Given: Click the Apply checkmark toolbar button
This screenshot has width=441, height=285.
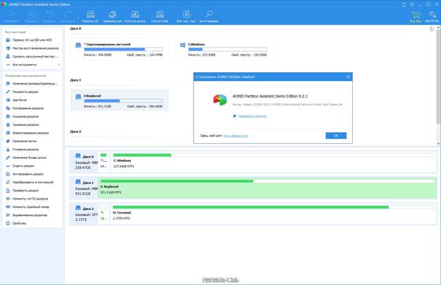Looking at the screenshot, I should click(x=12, y=17).
